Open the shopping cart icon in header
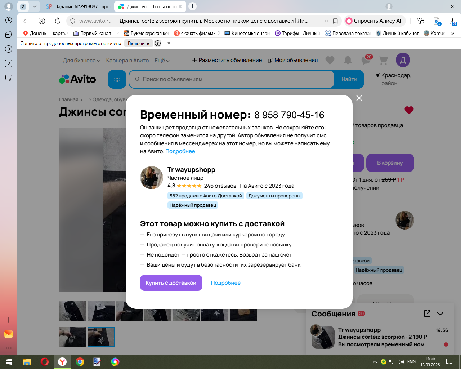The image size is (461, 369). tap(384, 60)
